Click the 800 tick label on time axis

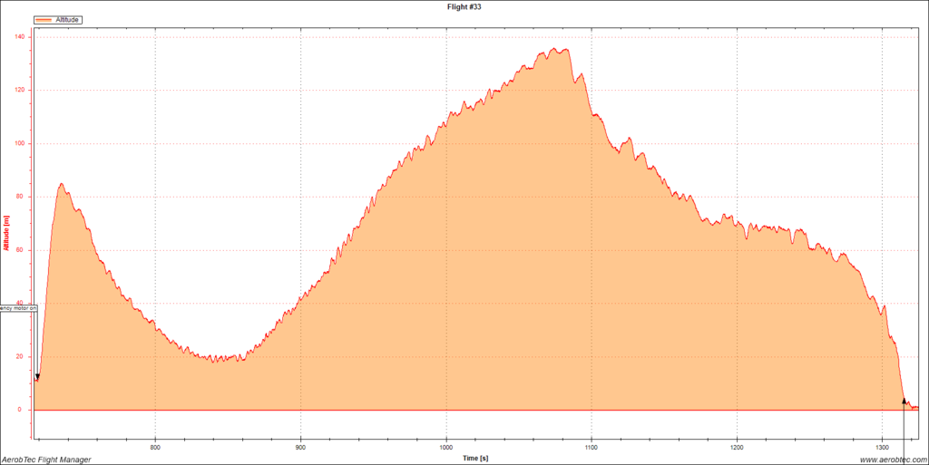click(x=155, y=447)
